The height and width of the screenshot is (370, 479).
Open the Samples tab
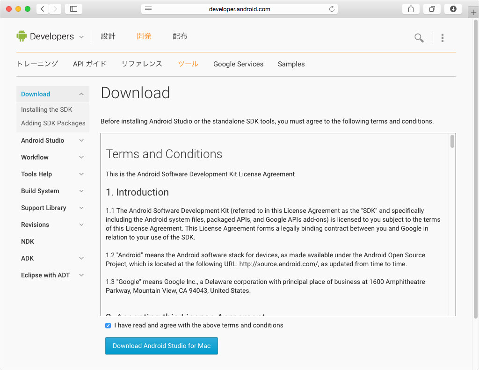click(x=291, y=64)
